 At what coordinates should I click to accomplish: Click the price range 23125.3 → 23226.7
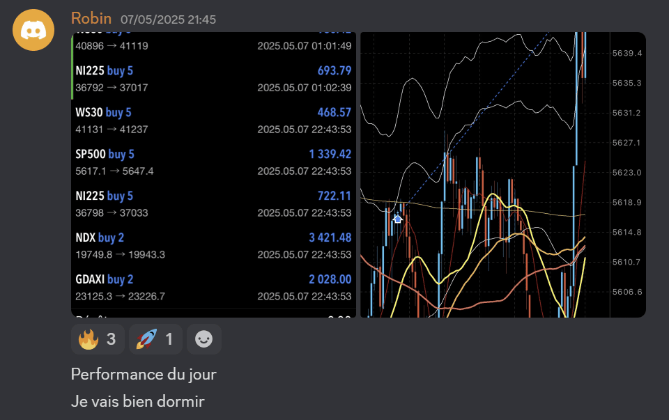(121, 296)
